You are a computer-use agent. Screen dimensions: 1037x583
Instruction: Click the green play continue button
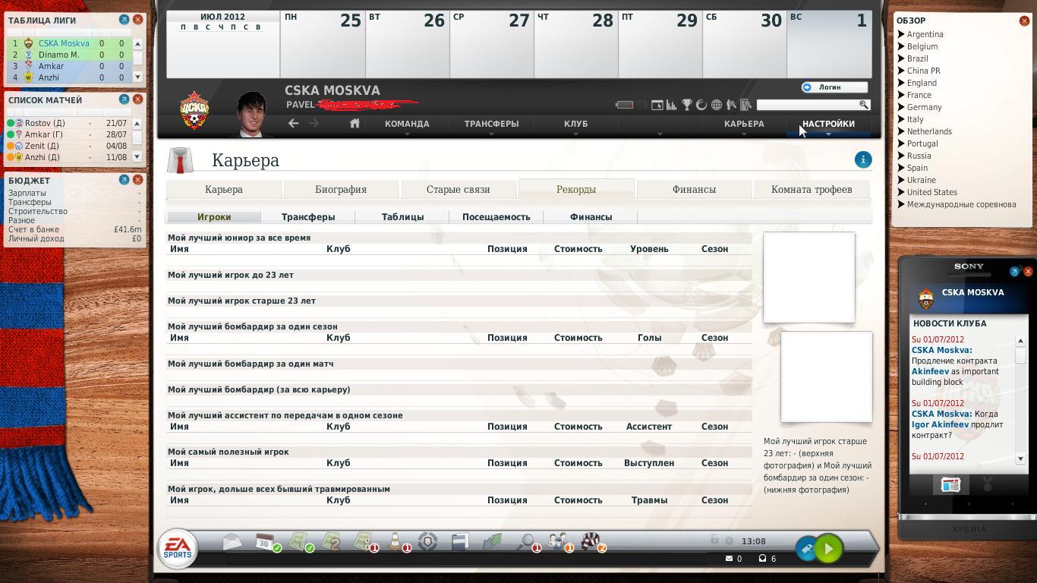point(829,549)
